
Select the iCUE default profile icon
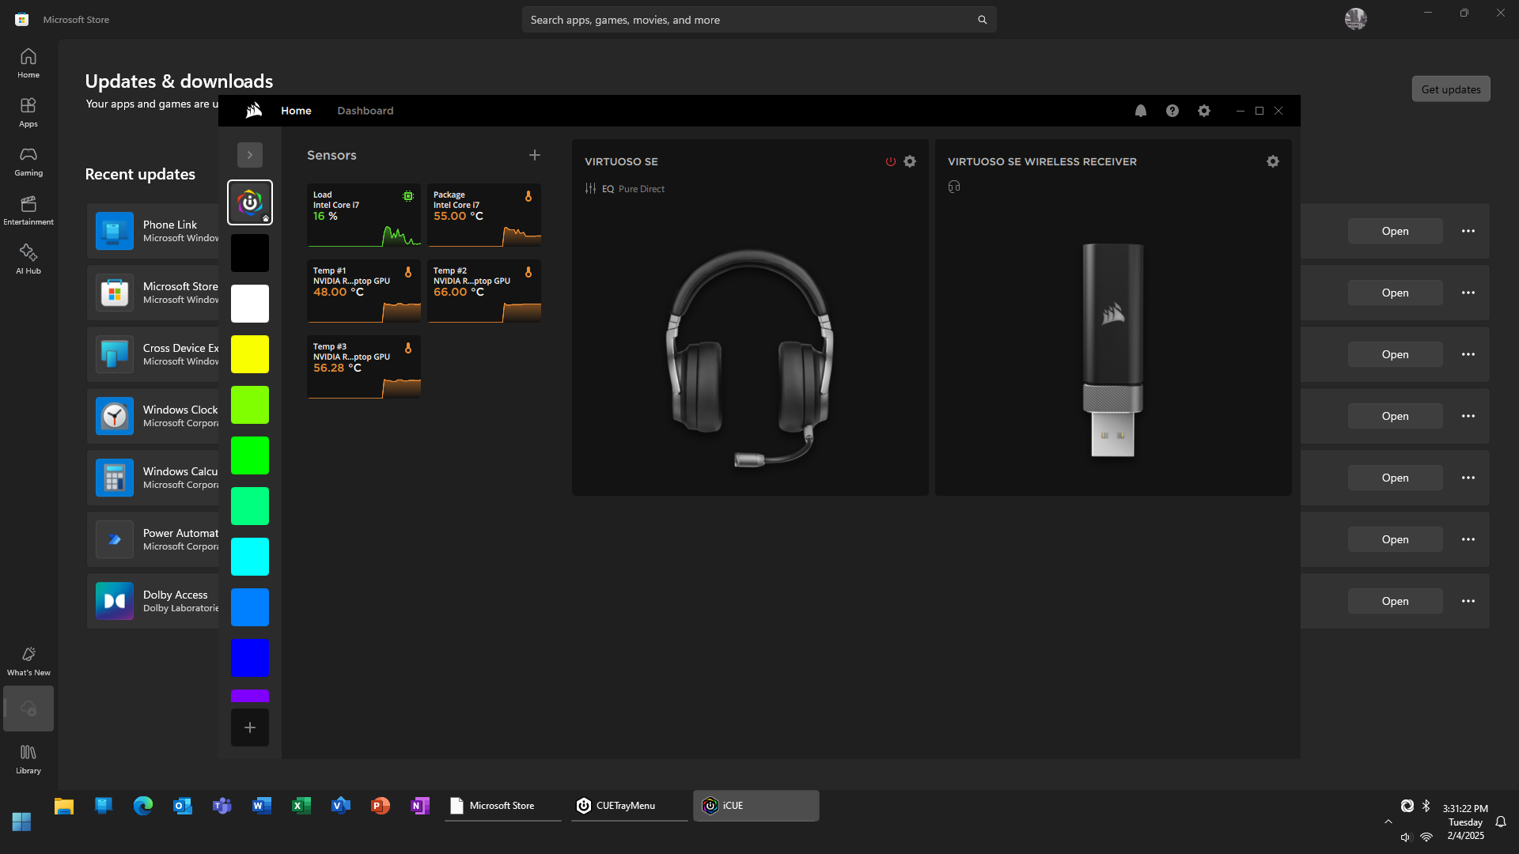point(250,202)
